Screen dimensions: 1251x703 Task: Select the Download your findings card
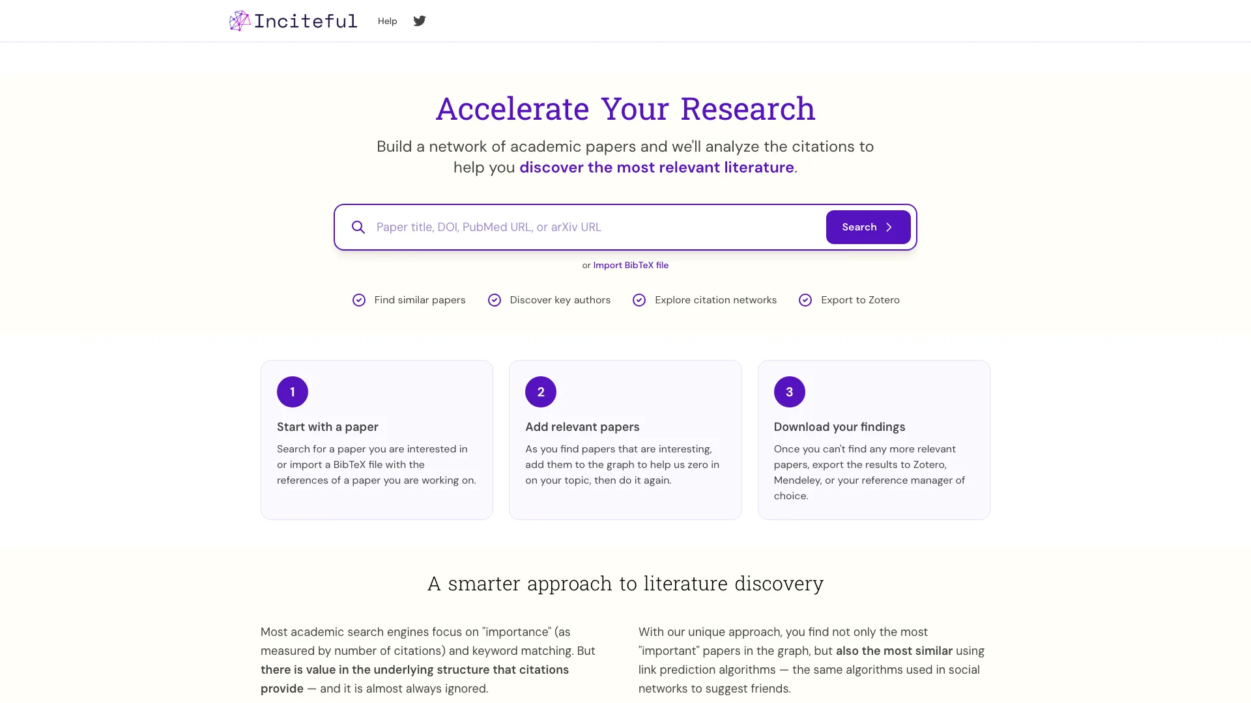pos(874,440)
